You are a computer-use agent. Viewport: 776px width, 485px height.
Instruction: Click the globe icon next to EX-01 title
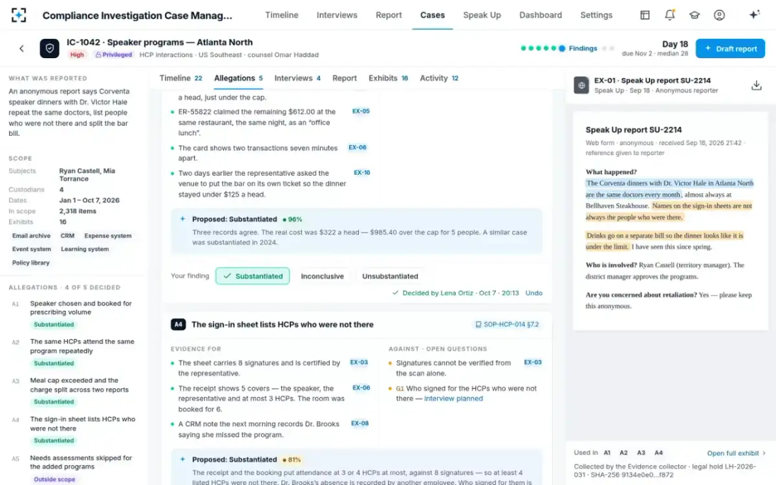pos(581,85)
